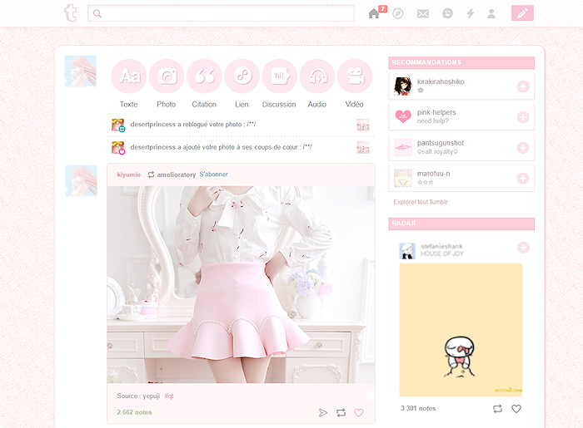The image size is (583, 428).
Task: Open stefanieshank radar blog
Action: pyautogui.click(x=441, y=246)
